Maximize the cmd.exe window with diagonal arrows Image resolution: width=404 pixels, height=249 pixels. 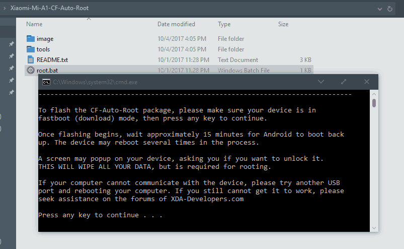point(344,82)
